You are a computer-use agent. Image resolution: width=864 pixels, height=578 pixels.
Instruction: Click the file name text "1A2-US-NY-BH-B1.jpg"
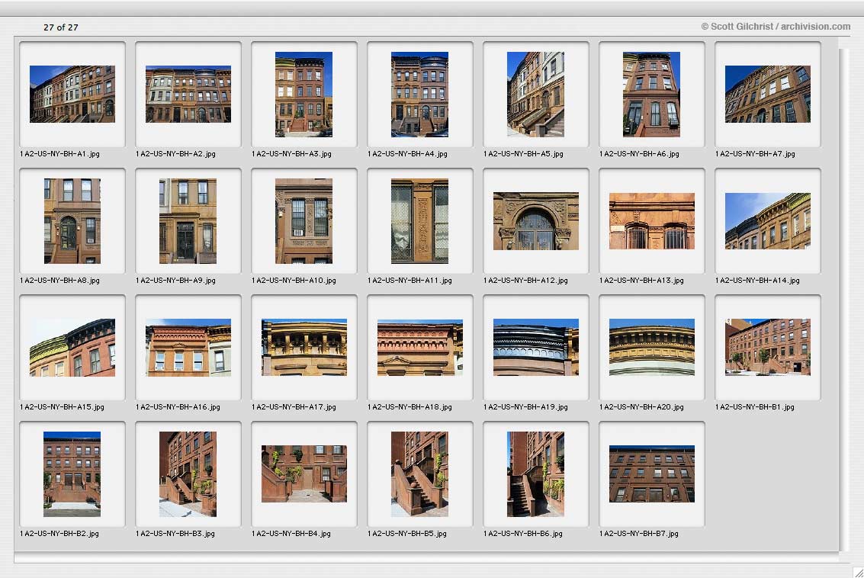tap(755, 408)
